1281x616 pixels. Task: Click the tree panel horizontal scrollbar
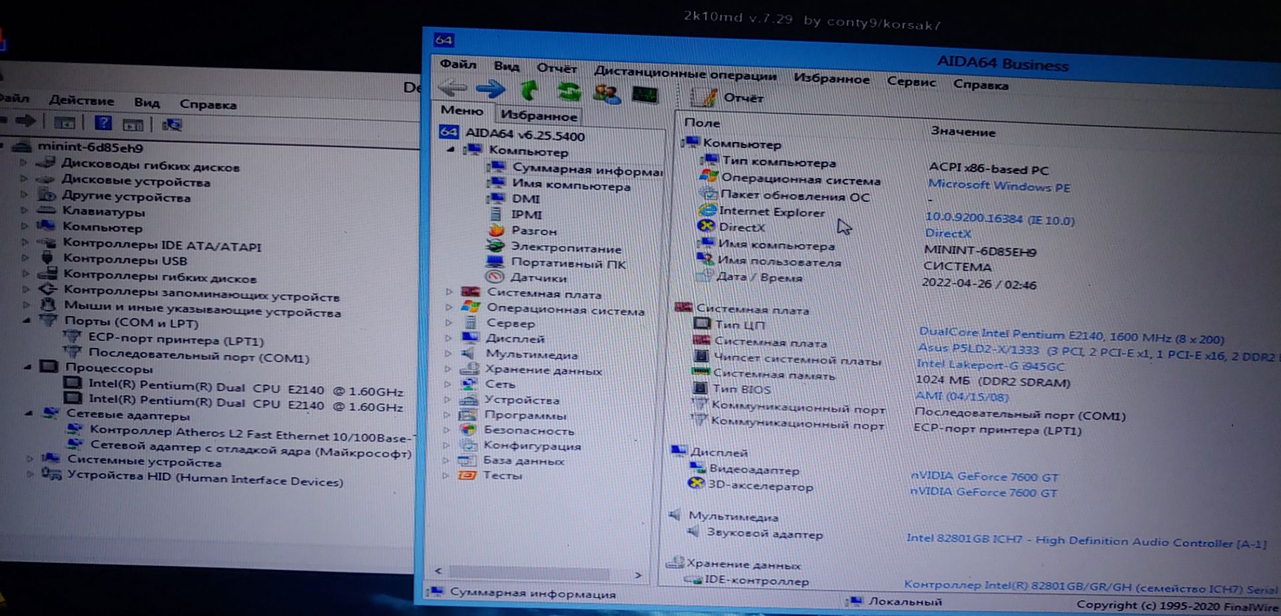tap(538, 573)
